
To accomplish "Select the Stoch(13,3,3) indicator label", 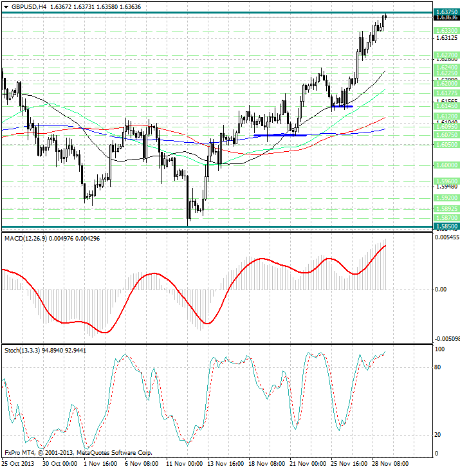I will 24,350.
